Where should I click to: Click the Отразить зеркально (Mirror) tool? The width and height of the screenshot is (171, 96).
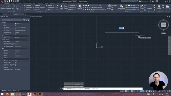[x=39, y=7]
